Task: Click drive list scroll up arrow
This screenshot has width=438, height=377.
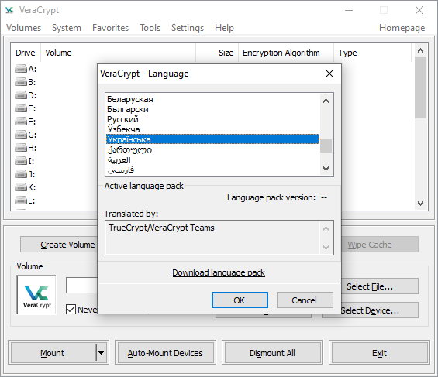Action: tap(420, 50)
